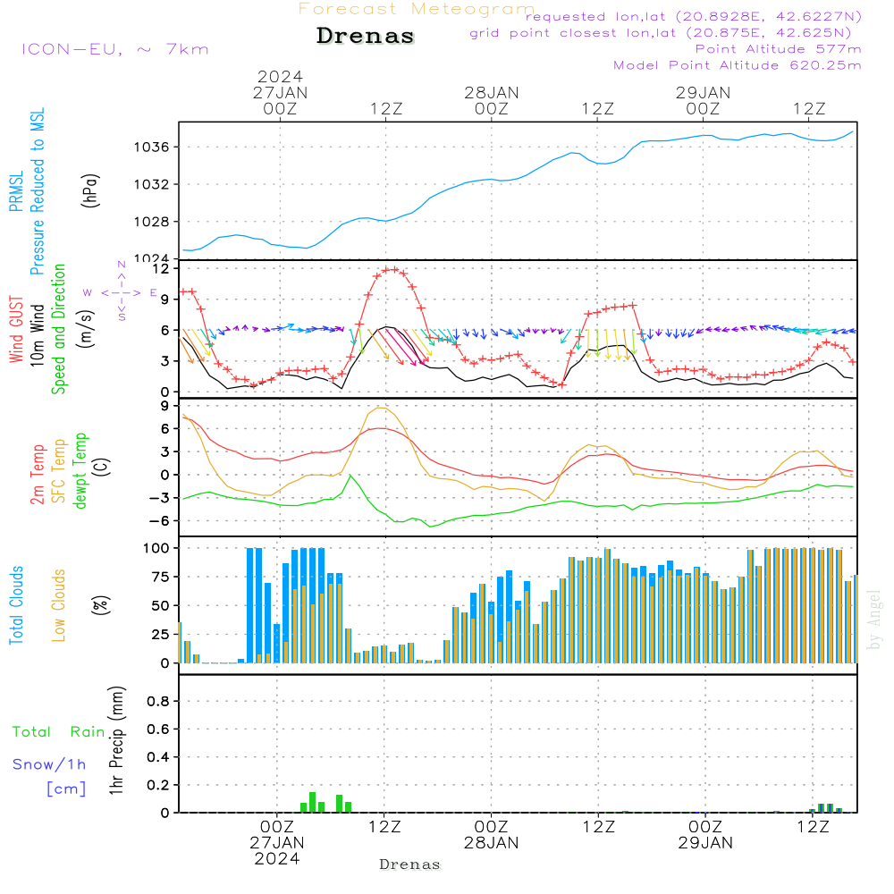Click the ICON-EU ~7km model label
This screenshot has height=894, width=894.
114,49
